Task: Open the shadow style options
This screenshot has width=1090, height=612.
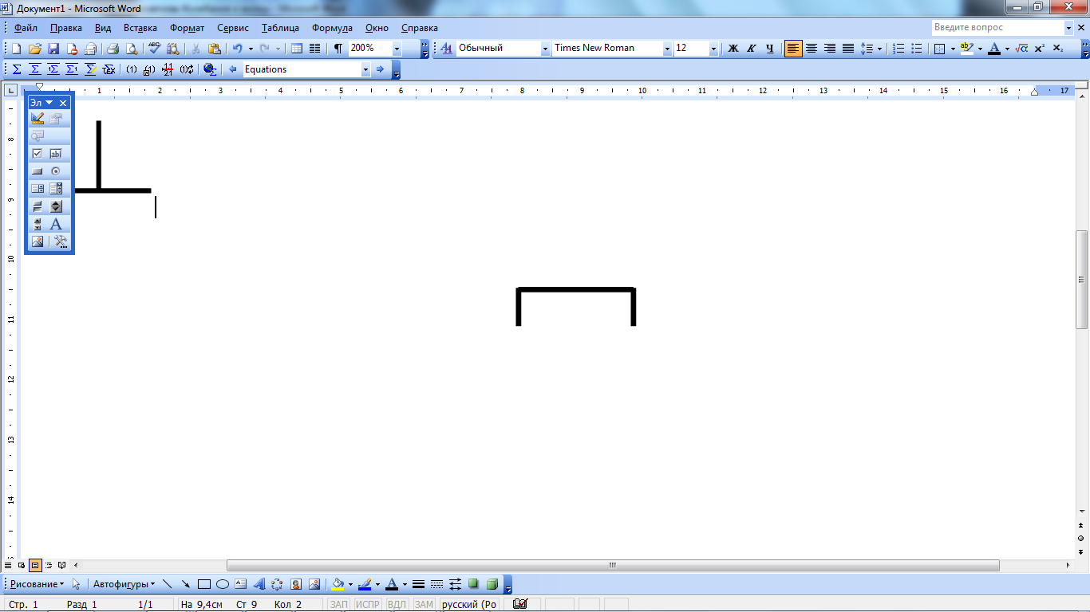Action: (x=473, y=584)
